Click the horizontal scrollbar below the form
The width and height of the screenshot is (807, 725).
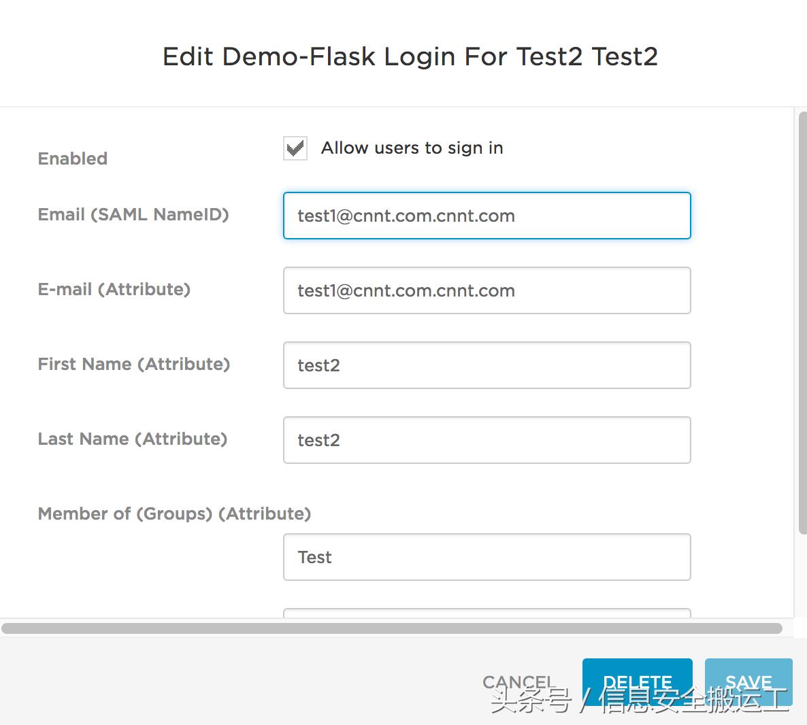pos(391,628)
